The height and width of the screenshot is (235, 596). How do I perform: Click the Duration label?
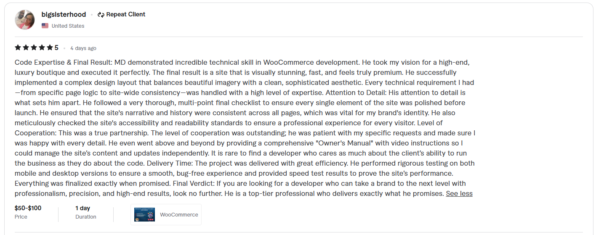coord(86,217)
